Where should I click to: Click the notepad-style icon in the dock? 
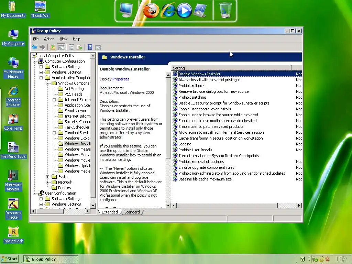click(200, 10)
